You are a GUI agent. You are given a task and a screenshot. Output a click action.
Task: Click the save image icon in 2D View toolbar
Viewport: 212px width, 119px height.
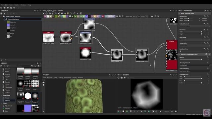pos(122,78)
